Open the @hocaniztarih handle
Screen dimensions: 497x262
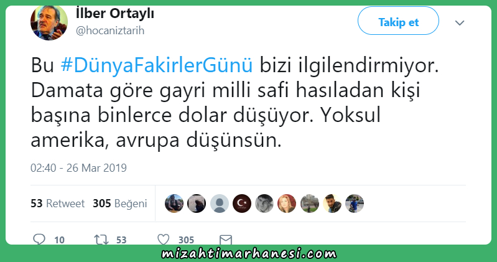(x=110, y=30)
